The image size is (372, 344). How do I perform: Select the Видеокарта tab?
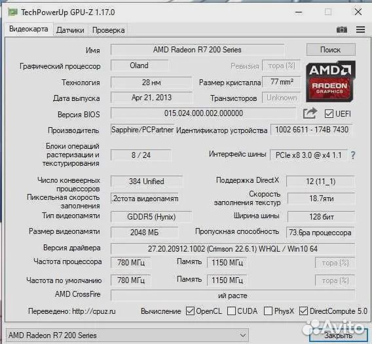click(29, 29)
